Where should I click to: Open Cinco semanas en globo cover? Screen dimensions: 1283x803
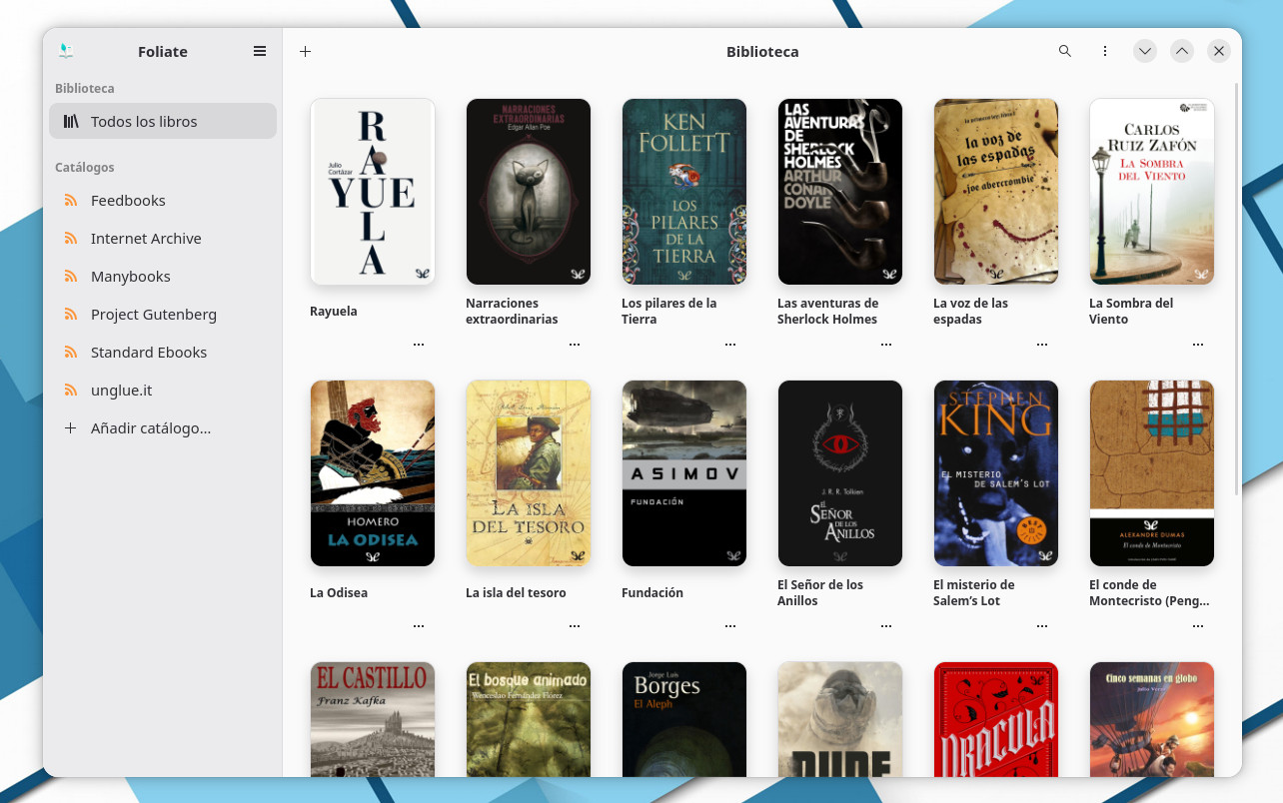(1152, 719)
